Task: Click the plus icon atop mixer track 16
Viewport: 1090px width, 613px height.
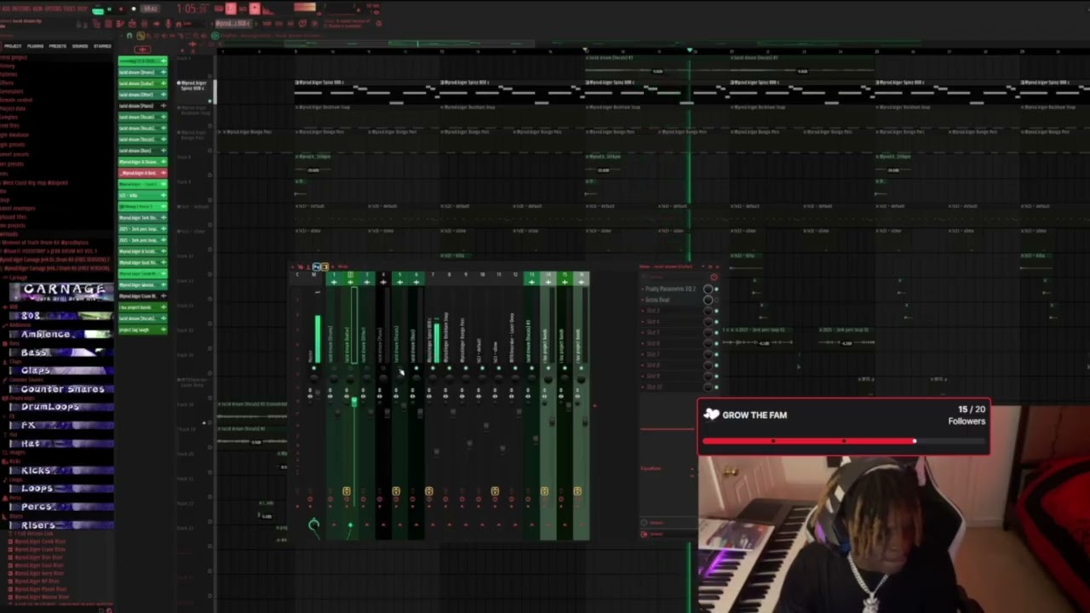Action: tap(582, 283)
